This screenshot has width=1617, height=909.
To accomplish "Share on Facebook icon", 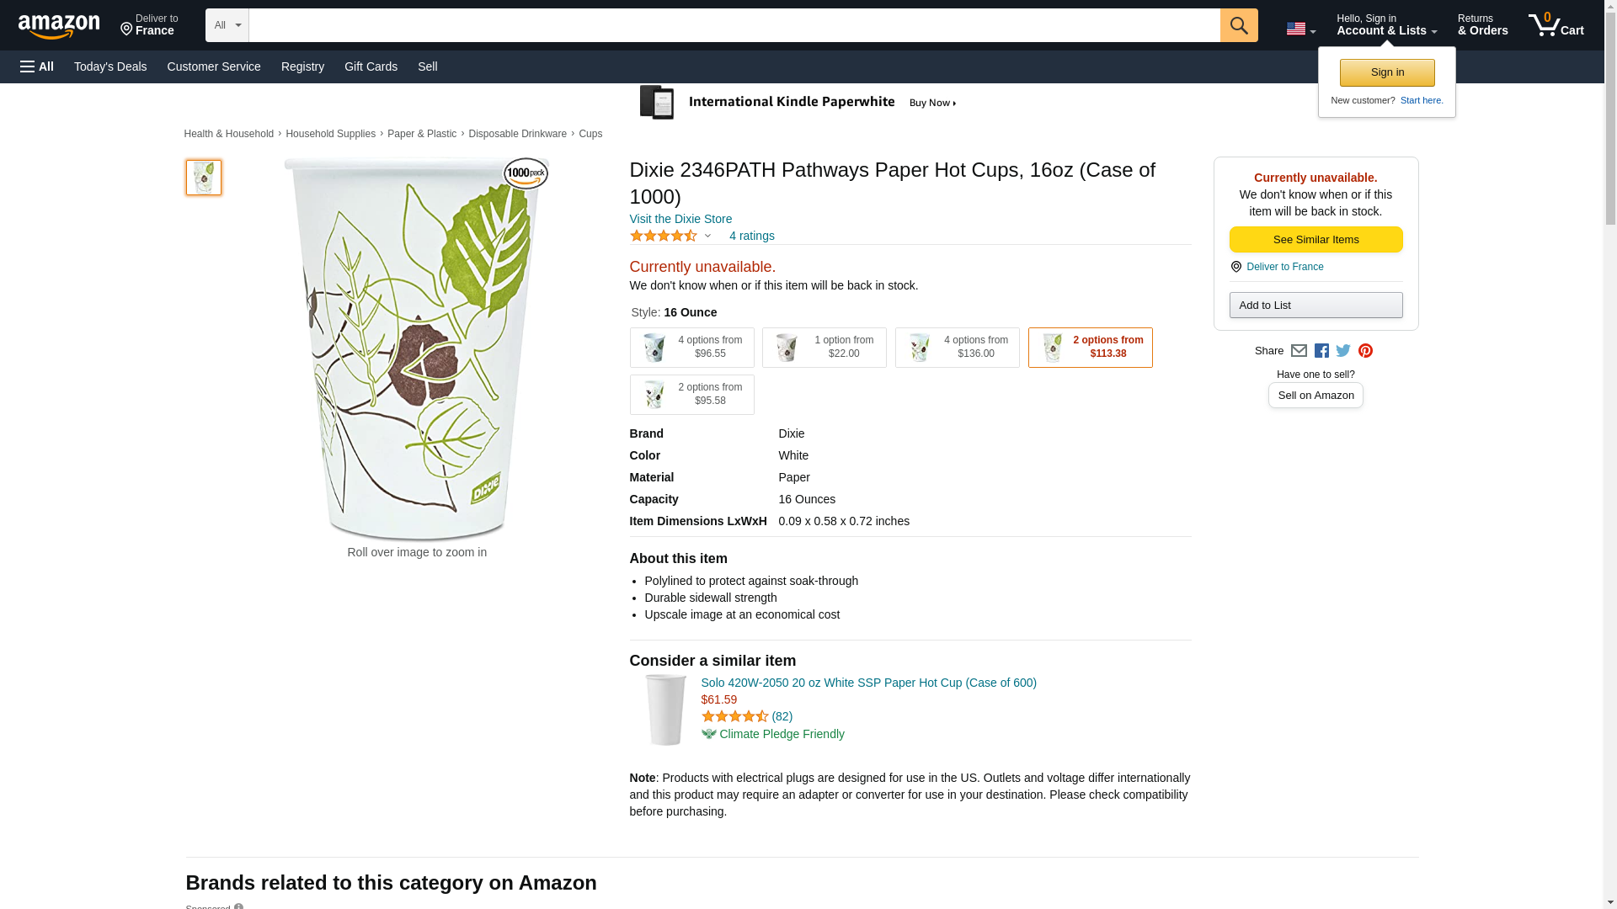I will coord(1321,351).
